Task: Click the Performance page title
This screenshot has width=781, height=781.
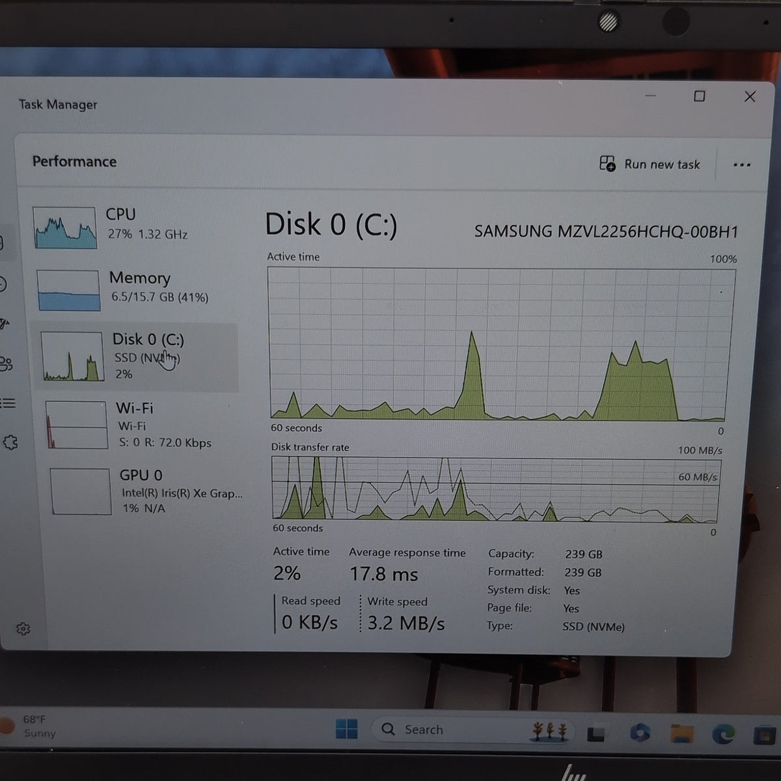Action: [x=74, y=161]
